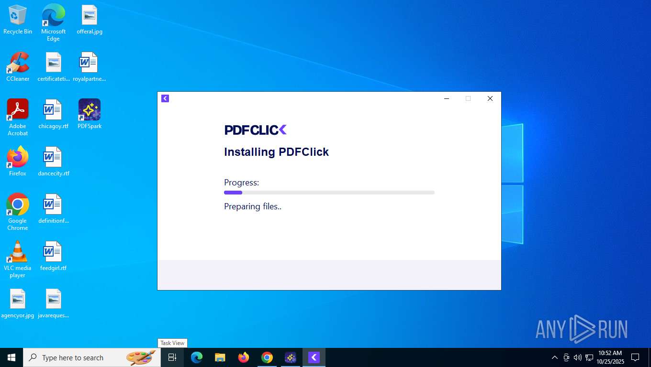Viewport: 651px width, 367px height.
Task: Select the Firefox desktop shortcut
Action: click(18, 162)
